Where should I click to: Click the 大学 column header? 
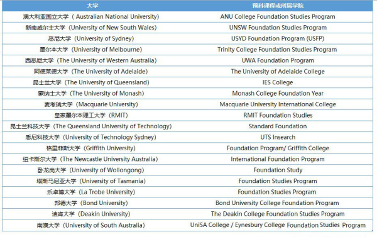[x=92, y=6]
